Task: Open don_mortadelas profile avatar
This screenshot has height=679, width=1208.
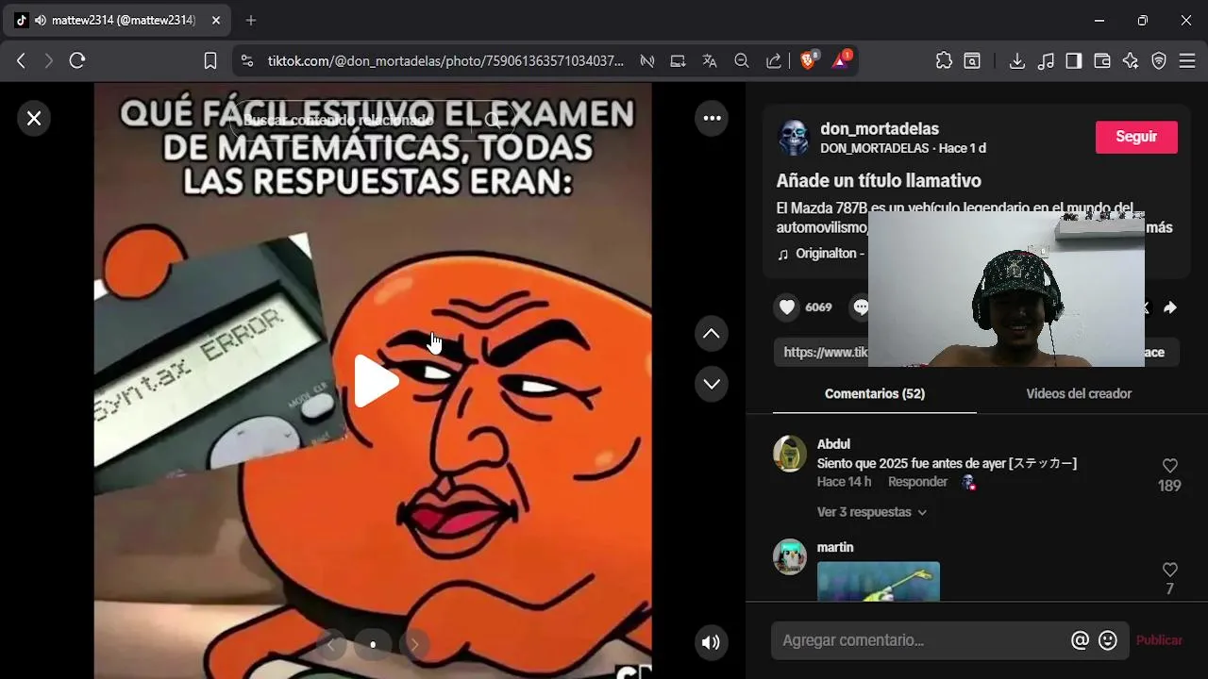Action: [794, 138]
